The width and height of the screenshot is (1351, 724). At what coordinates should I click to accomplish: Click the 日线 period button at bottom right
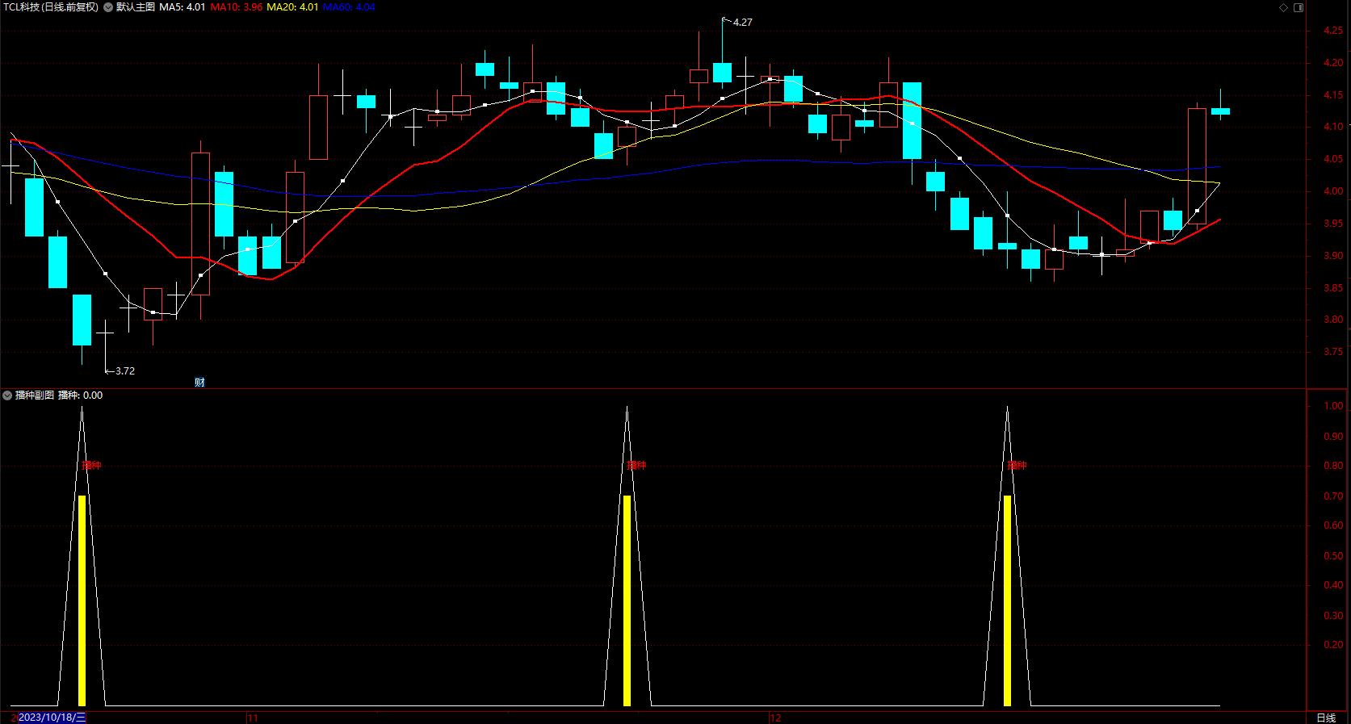[1326, 718]
